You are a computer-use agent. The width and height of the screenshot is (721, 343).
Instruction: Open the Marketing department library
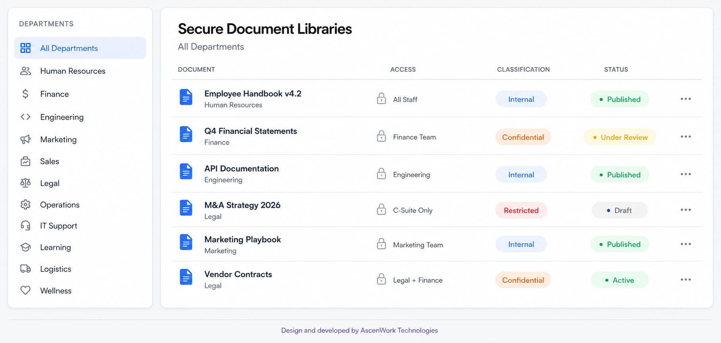(80, 139)
